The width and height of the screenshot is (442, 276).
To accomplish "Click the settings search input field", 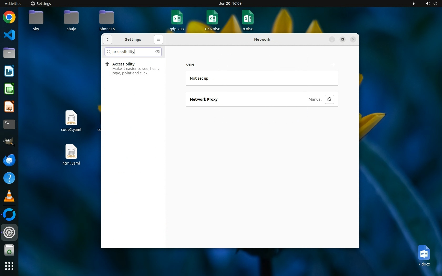I will (132, 52).
